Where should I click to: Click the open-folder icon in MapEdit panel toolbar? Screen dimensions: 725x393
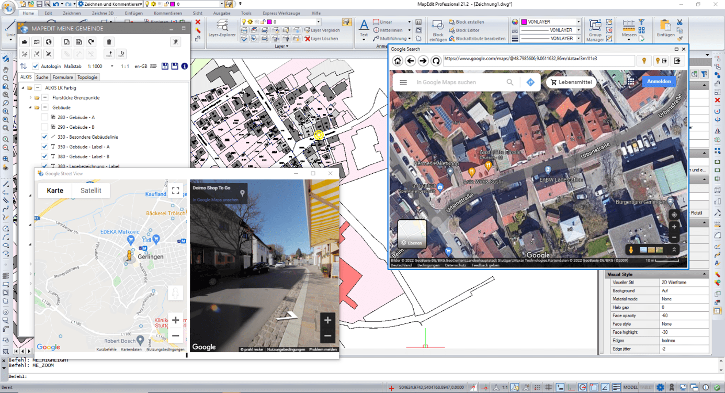[24, 42]
